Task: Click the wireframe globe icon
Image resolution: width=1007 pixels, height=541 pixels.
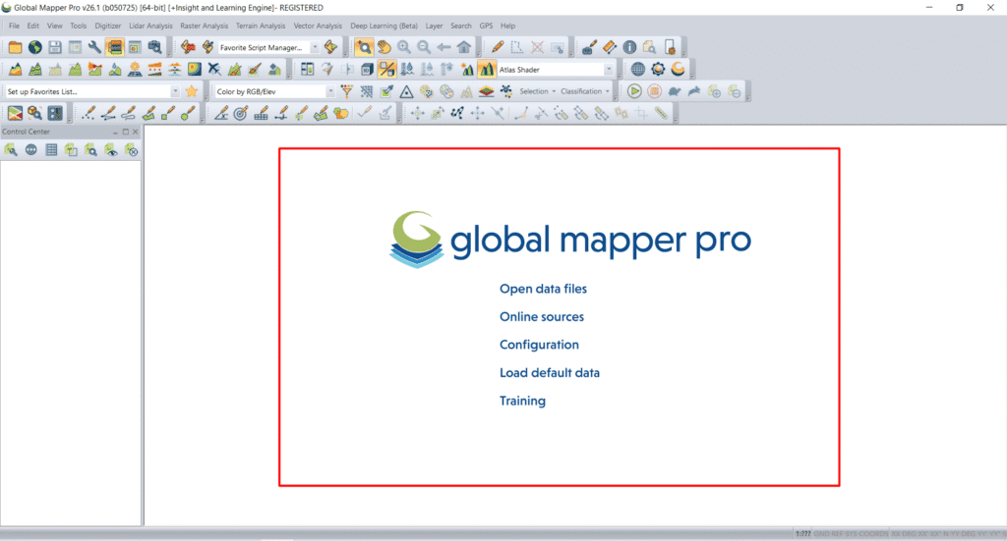Action: (x=637, y=70)
